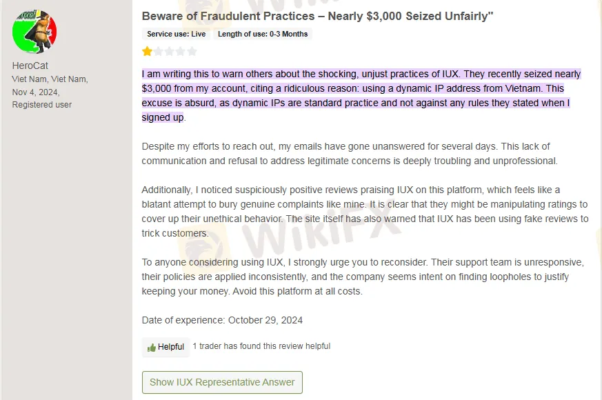The image size is (602, 400).
Task: Click the 'Length of use: 0-3 Months' tag
Action: 263,34
